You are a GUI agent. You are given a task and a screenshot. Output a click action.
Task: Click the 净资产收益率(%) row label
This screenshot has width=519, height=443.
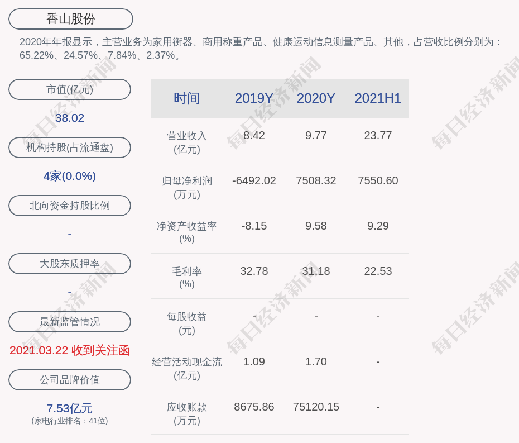tap(187, 232)
